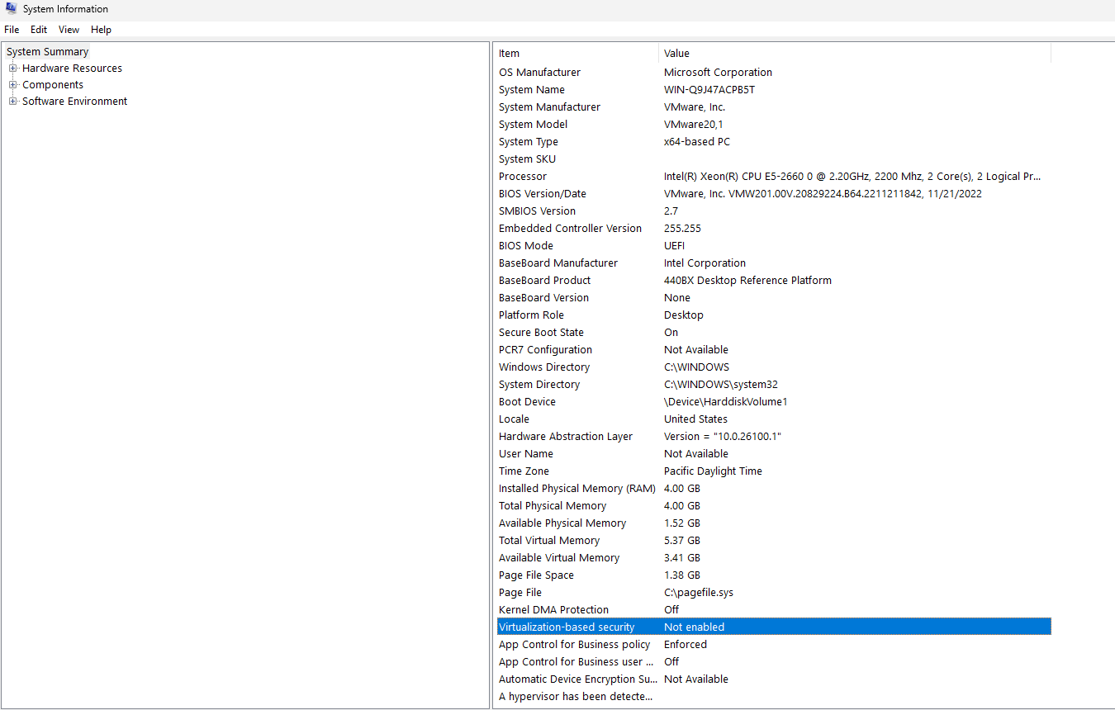The width and height of the screenshot is (1115, 710).
Task: Select the BaseBoard Version row
Action: [x=774, y=298]
